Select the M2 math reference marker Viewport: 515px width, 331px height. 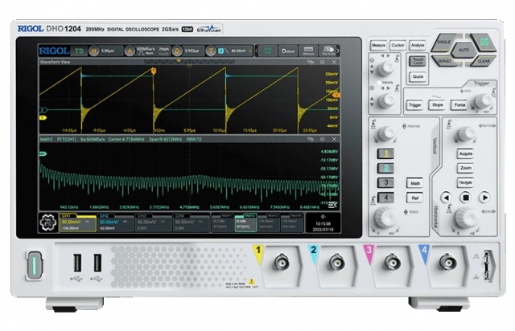click(x=43, y=153)
